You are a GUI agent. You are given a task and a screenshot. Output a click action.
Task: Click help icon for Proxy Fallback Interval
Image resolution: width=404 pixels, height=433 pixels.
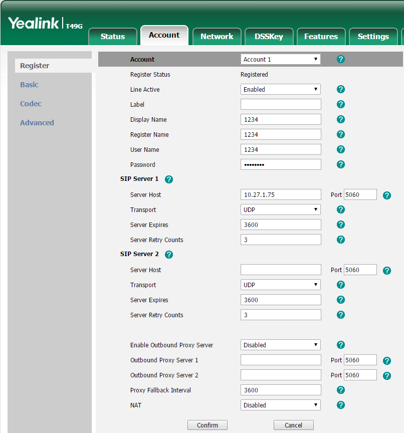point(341,390)
